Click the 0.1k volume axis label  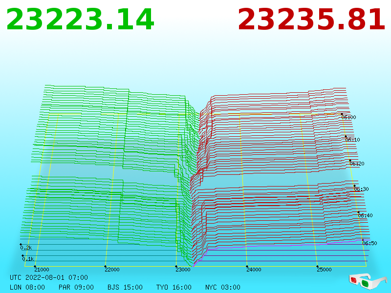point(28,259)
